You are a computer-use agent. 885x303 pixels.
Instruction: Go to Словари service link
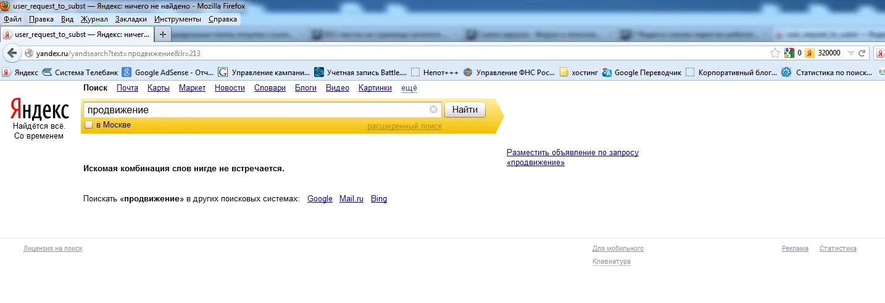click(x=270, y=88)
